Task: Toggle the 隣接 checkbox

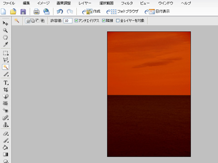Action: coord(104,20)
